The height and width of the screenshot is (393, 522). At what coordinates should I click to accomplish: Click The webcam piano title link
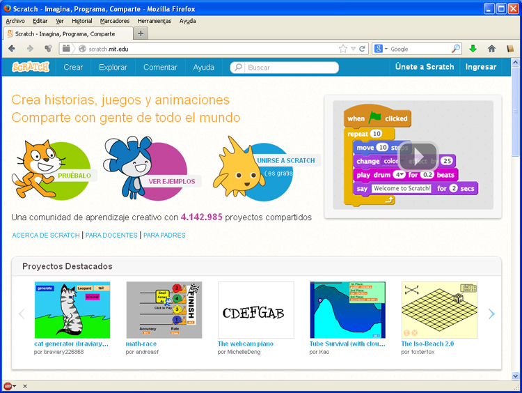tap(246, 344)
